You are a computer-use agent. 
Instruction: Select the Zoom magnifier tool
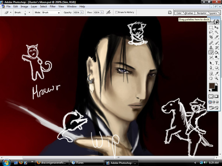pyautogui.click(x=216, y=78)
